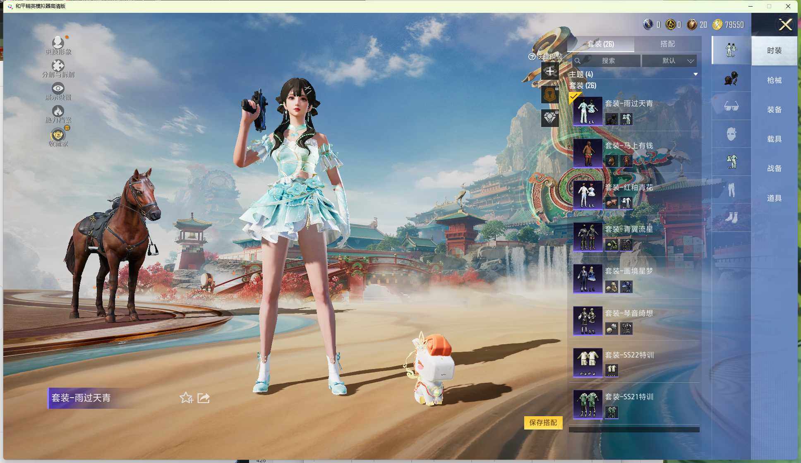Screen dimensions: 801x463
Task: Select 套装-马上有钱 outfit thumbnail
Action: click(x=588, y=153)
